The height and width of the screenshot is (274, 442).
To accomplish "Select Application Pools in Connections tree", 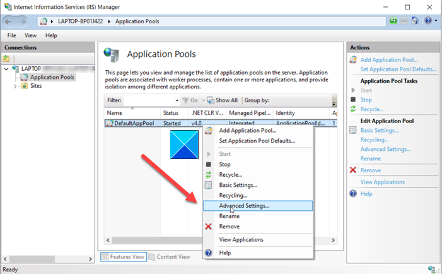I will point(52,77).
